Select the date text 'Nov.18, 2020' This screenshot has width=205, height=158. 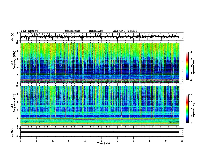tap(72, 31)
